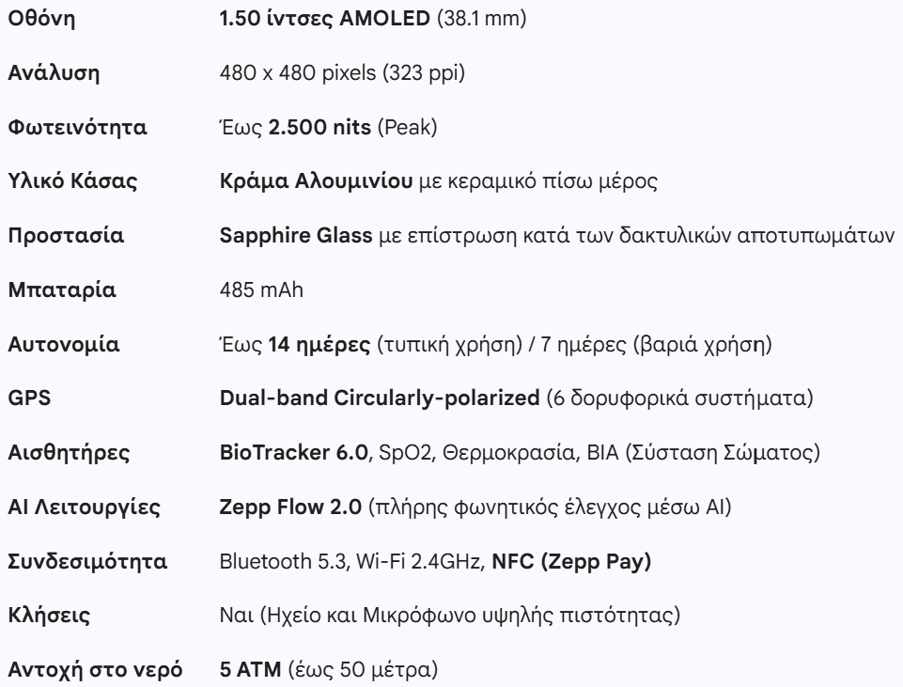
Task: Click the Ανάλυση label
Action: tap(54, 73)
